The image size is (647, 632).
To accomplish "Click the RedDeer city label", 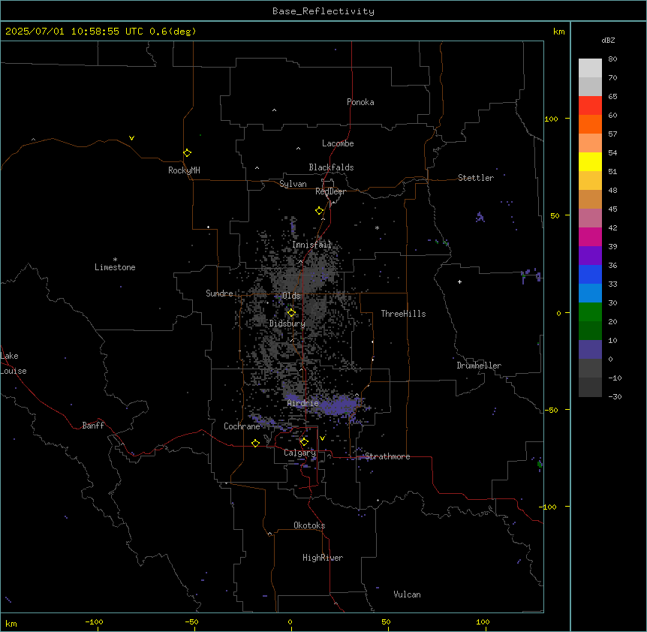I will click(330, 191).
